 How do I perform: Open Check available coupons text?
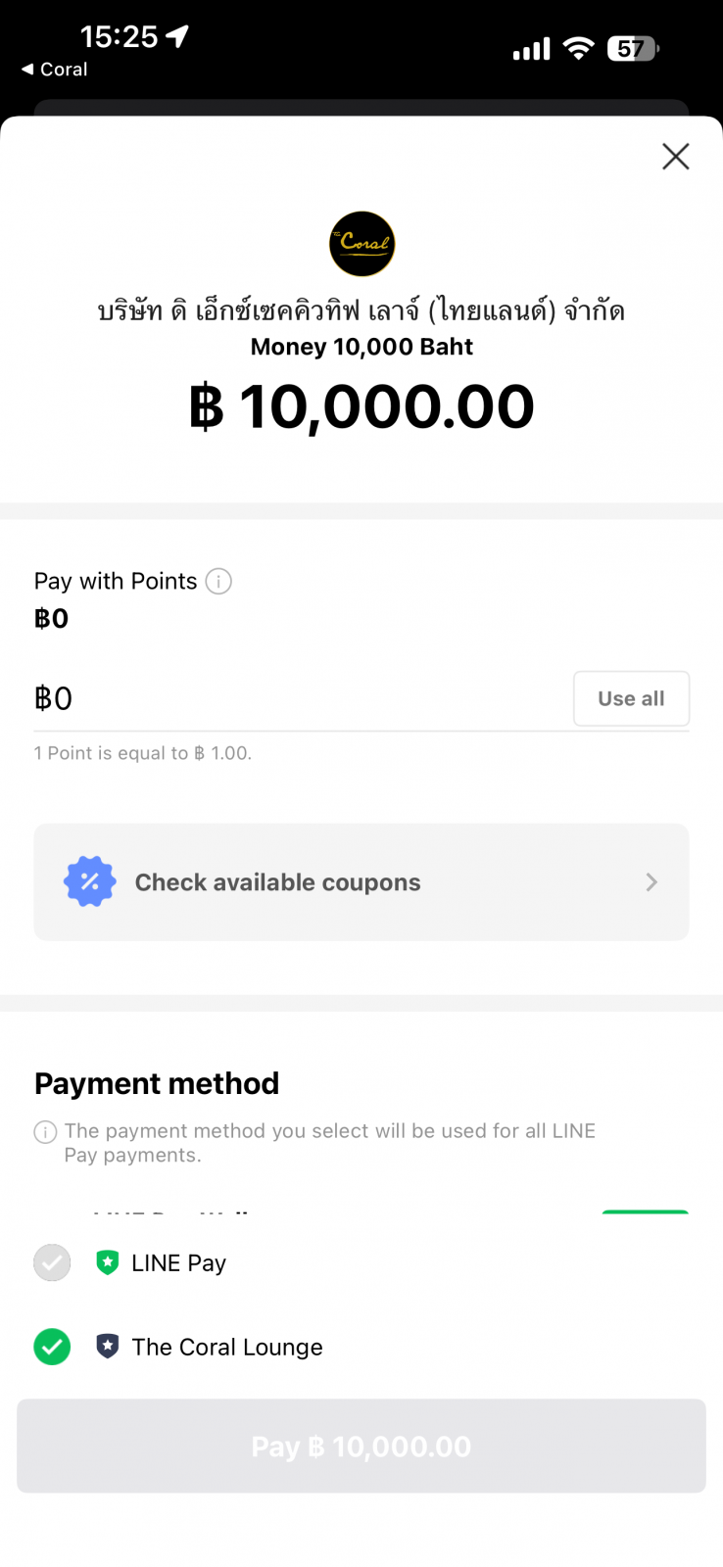pyautogui.click(x=277, y=882)
